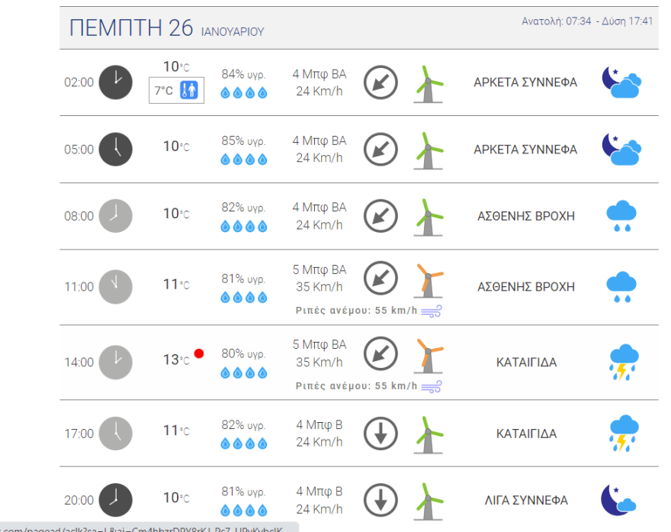Click the humidity droplets at 05:00
The height and width of the screenshot is (532, 671).
point(243,160)
